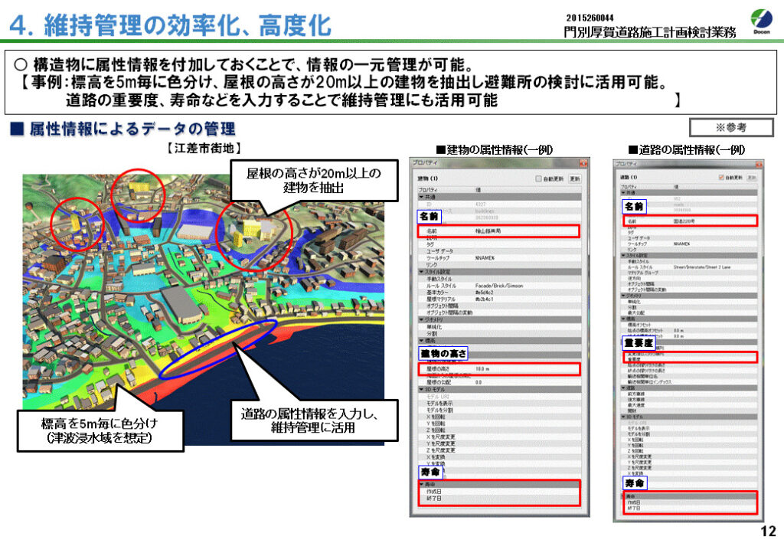Viewport: 784px width, 543px height.
Task: Close the building properties window
Action: tap(583, 163)
